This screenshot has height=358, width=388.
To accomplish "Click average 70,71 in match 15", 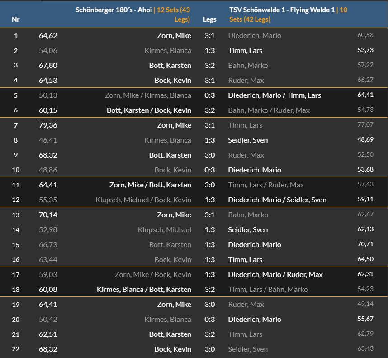I will tap(365, 244).
